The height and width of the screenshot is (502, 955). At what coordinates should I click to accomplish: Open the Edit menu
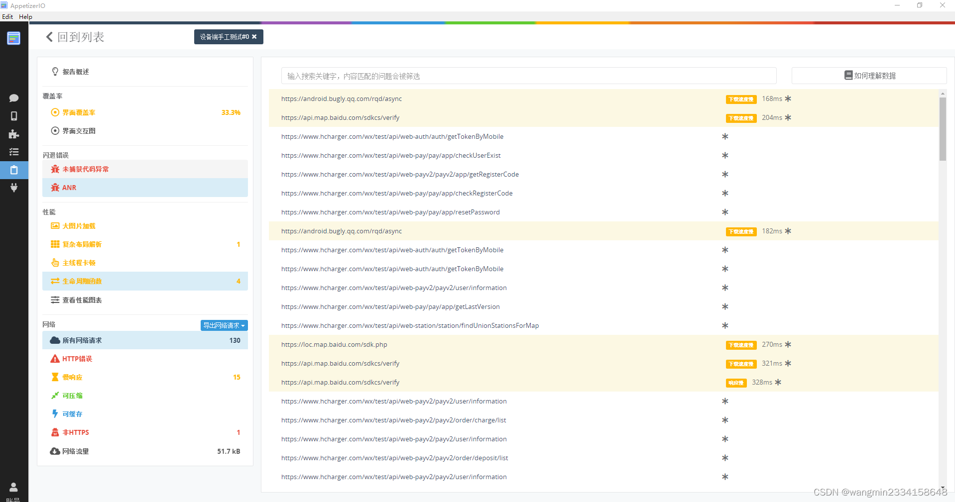coord(7,16)
